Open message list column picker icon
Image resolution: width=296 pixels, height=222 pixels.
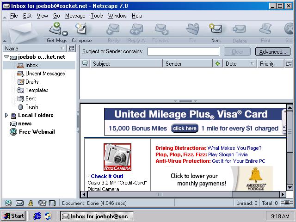(x=289, y=64)
